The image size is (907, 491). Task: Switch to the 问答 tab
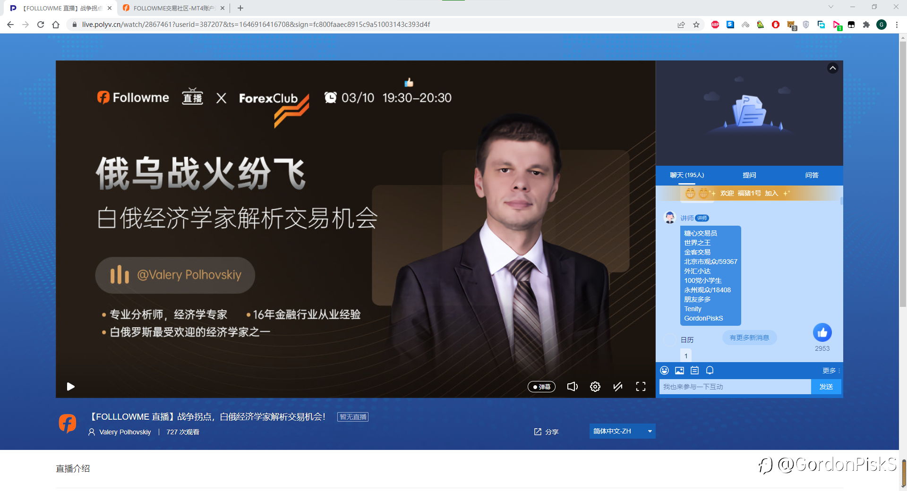812,175
